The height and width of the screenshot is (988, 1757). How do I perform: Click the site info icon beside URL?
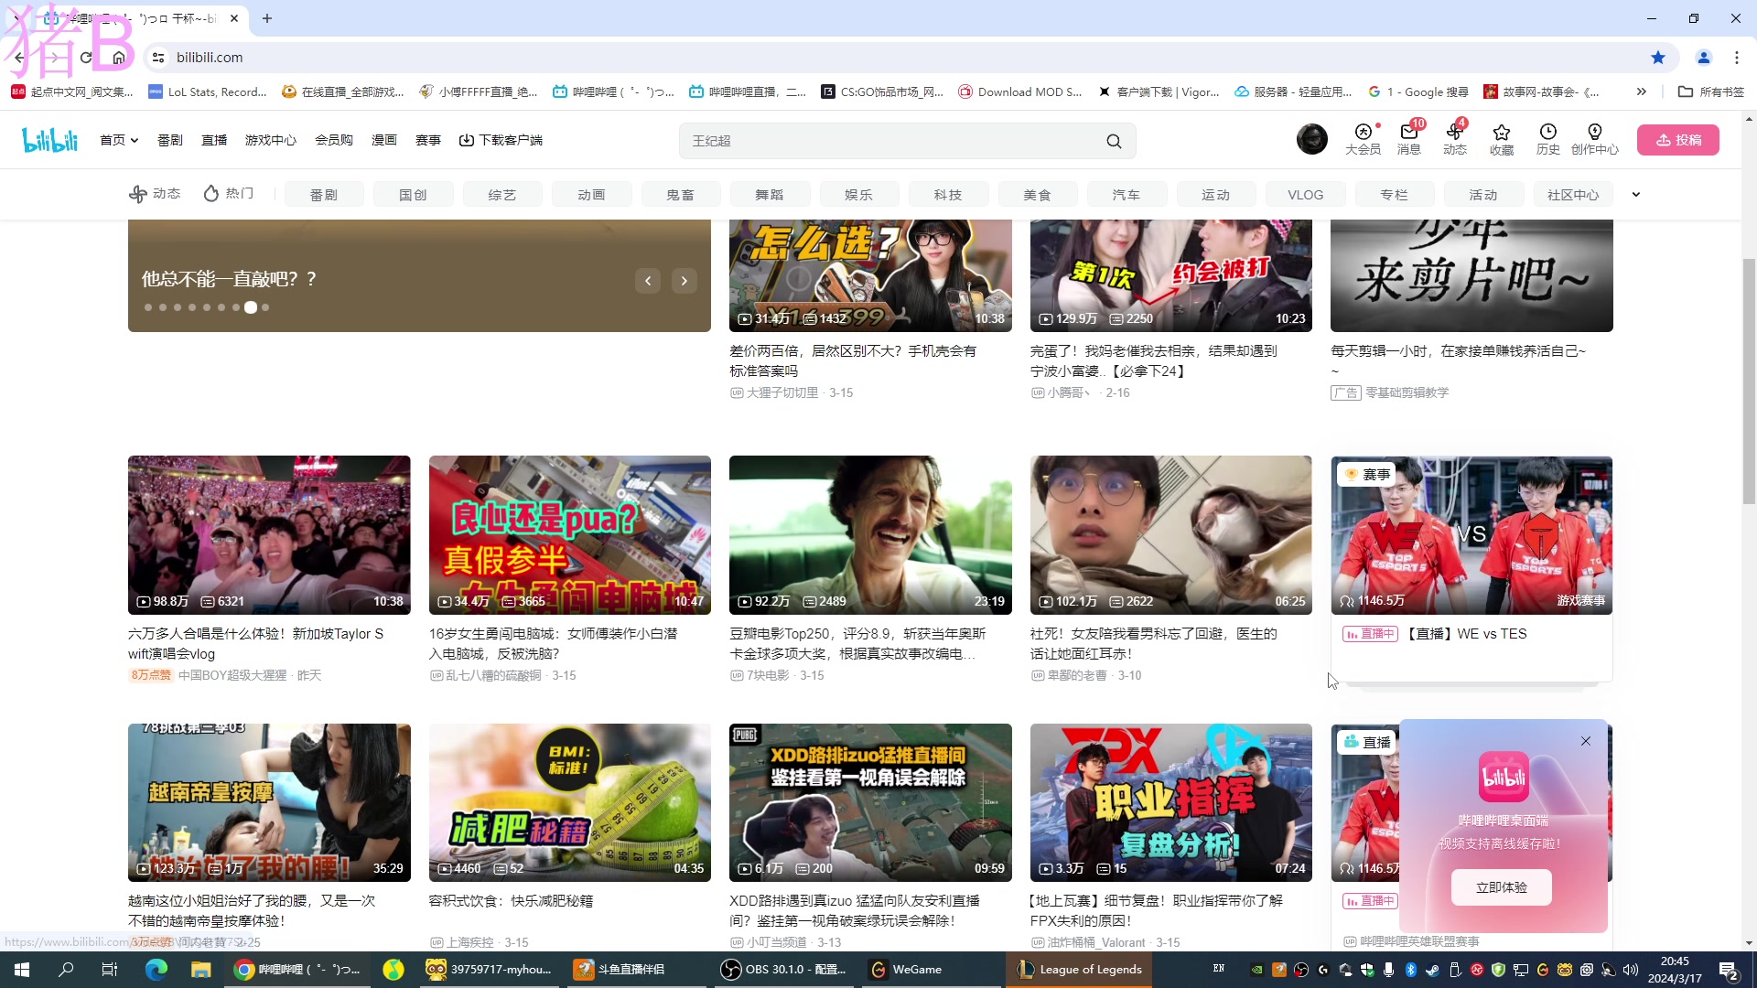click(158, 58)
